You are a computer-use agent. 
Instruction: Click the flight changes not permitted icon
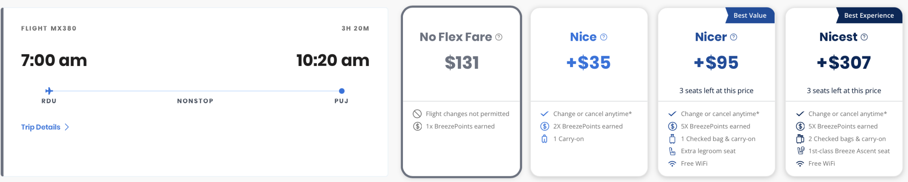417,114
